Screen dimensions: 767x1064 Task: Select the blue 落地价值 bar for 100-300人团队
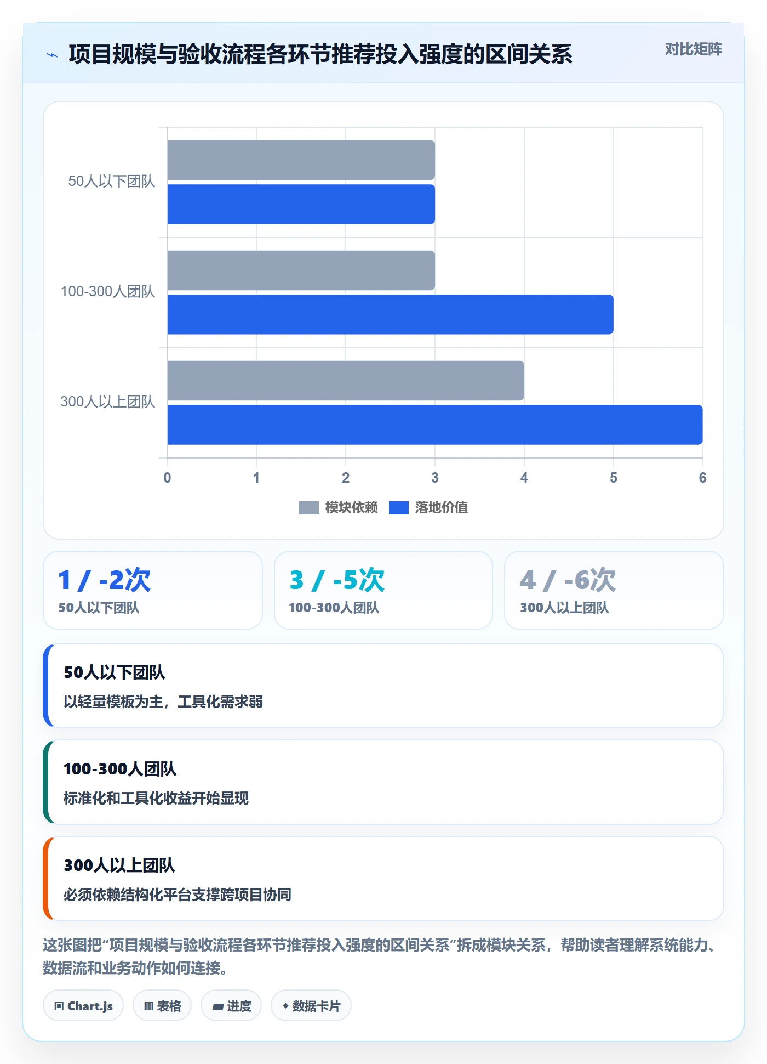[x=391, y=314]
